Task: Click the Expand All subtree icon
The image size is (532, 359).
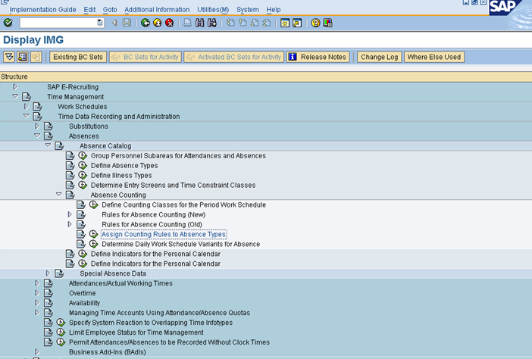Action: 9,57
